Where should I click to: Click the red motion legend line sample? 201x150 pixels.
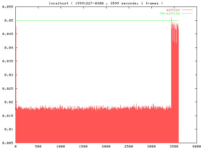pos(187,10)
